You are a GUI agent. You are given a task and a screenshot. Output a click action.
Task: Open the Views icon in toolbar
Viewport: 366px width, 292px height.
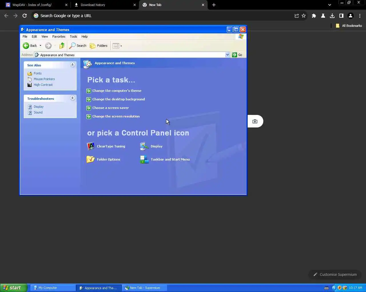116,46
